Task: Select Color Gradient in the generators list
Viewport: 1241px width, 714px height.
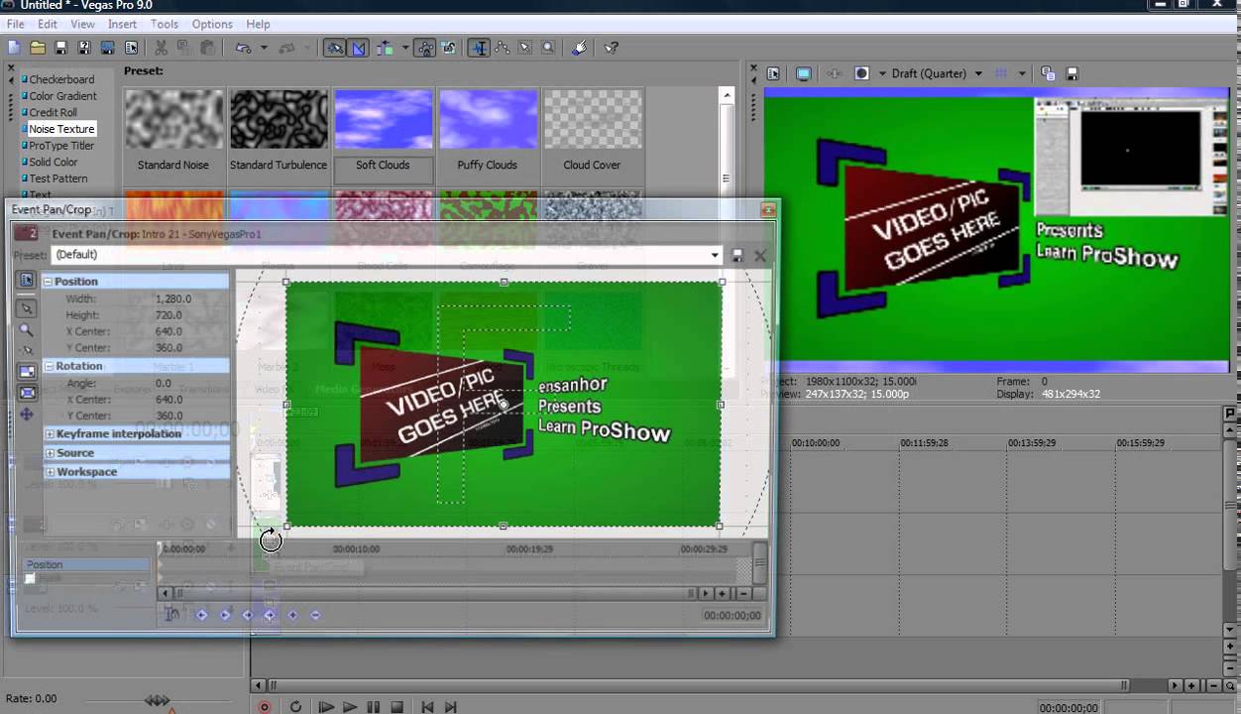Action: tap(62, 96)
